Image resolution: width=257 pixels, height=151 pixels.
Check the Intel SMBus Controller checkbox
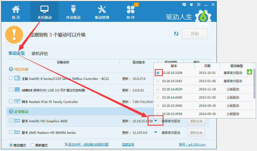point(11,78)
